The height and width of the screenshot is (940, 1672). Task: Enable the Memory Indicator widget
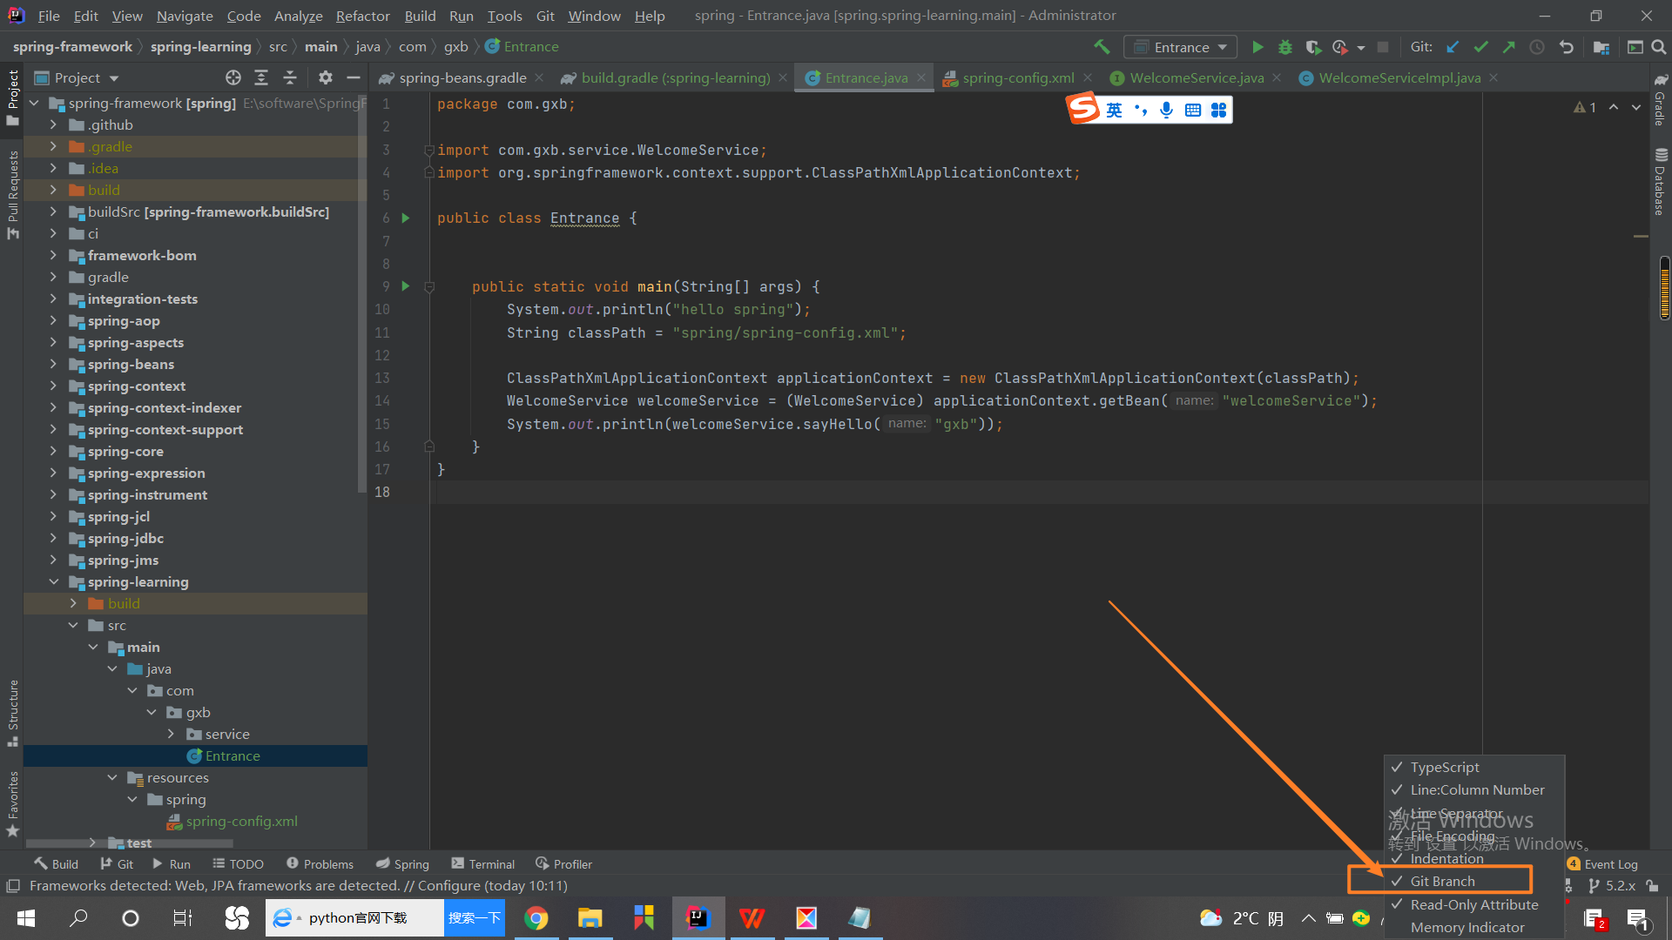[1474, 928]
